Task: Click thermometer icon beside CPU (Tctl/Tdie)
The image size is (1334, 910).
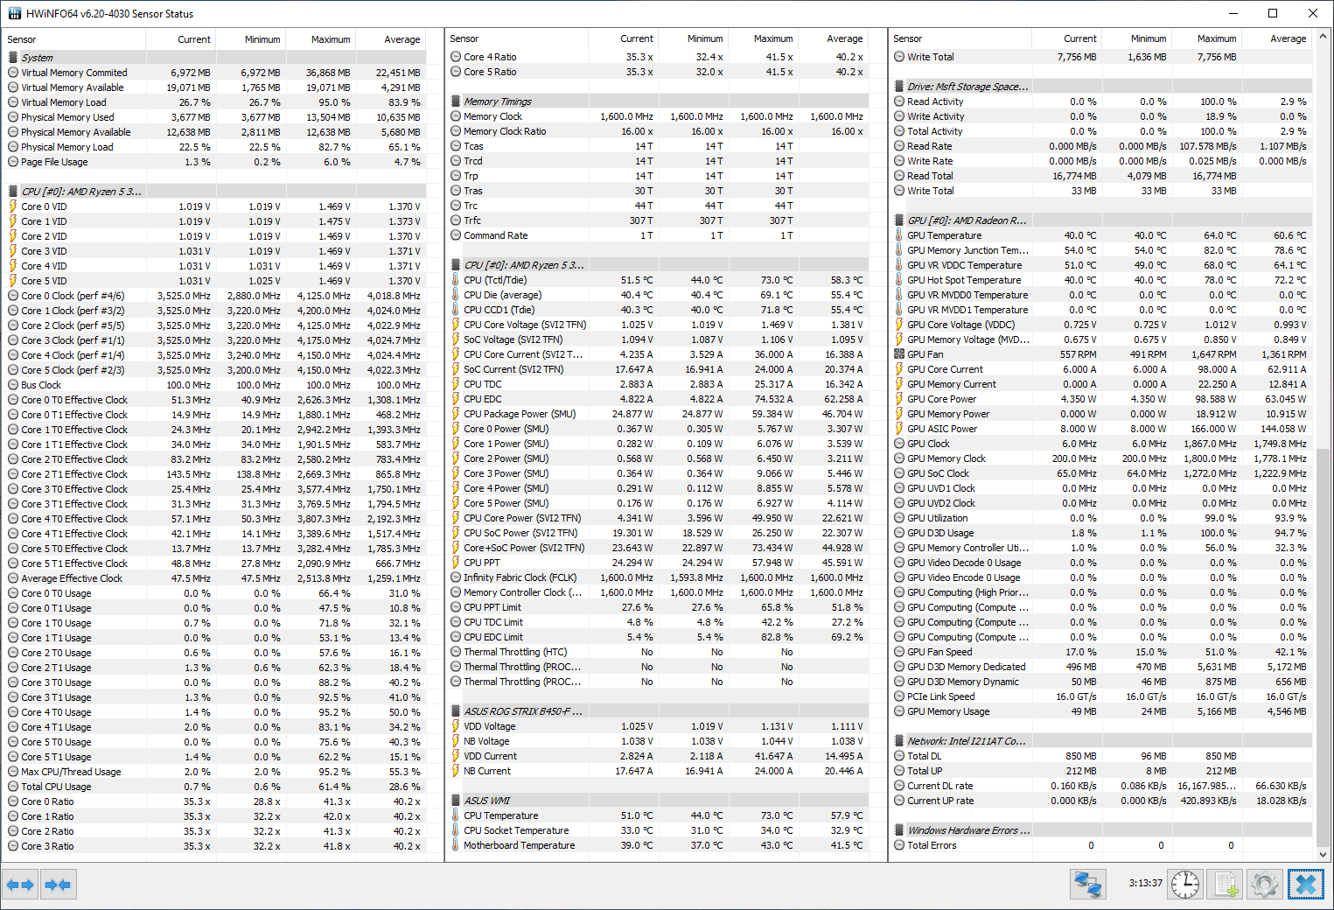Action: tap(456, 280)
